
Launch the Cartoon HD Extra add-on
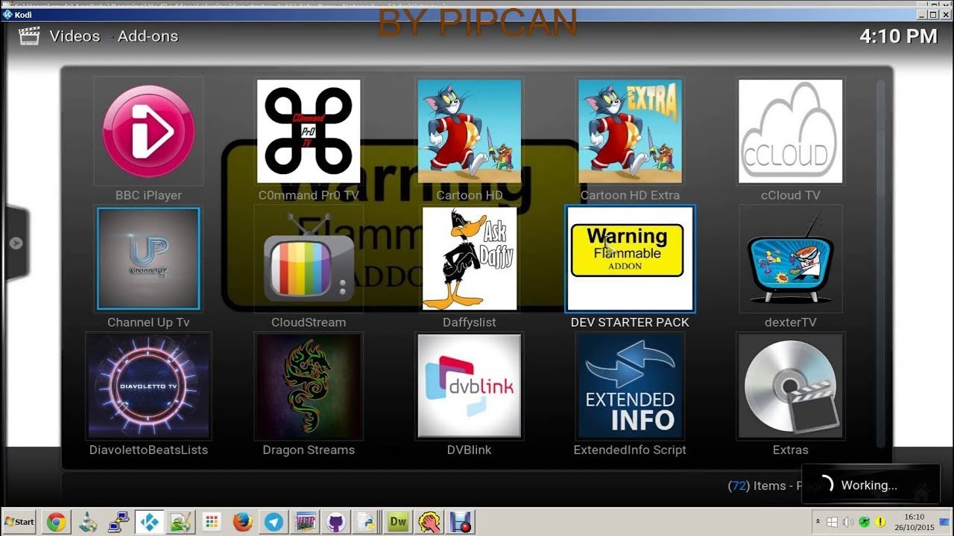631,131
